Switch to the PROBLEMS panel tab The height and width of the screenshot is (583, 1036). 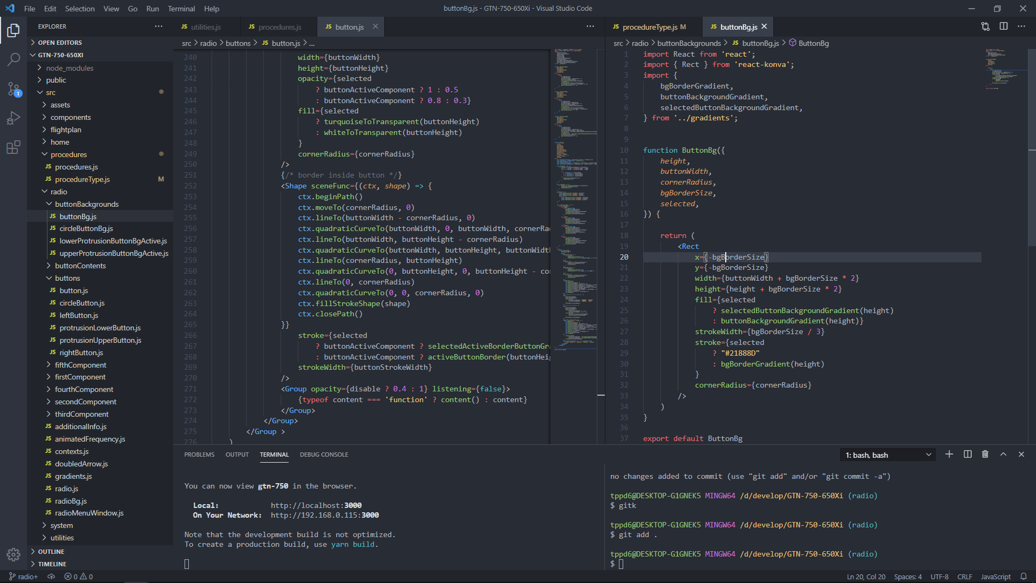point(199,455)
